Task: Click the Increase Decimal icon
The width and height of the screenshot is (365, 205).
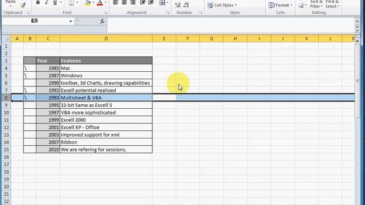Action: (177, 5)
